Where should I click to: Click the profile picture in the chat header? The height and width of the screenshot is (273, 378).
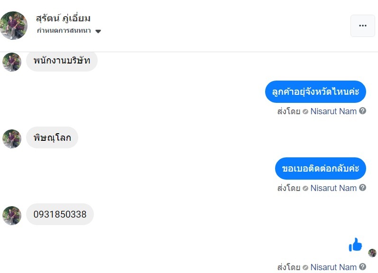pos(13,26)
